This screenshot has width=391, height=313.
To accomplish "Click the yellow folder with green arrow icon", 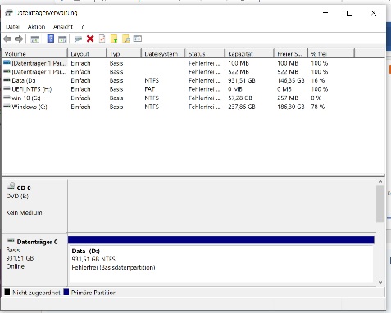I will tap(114, 39).
